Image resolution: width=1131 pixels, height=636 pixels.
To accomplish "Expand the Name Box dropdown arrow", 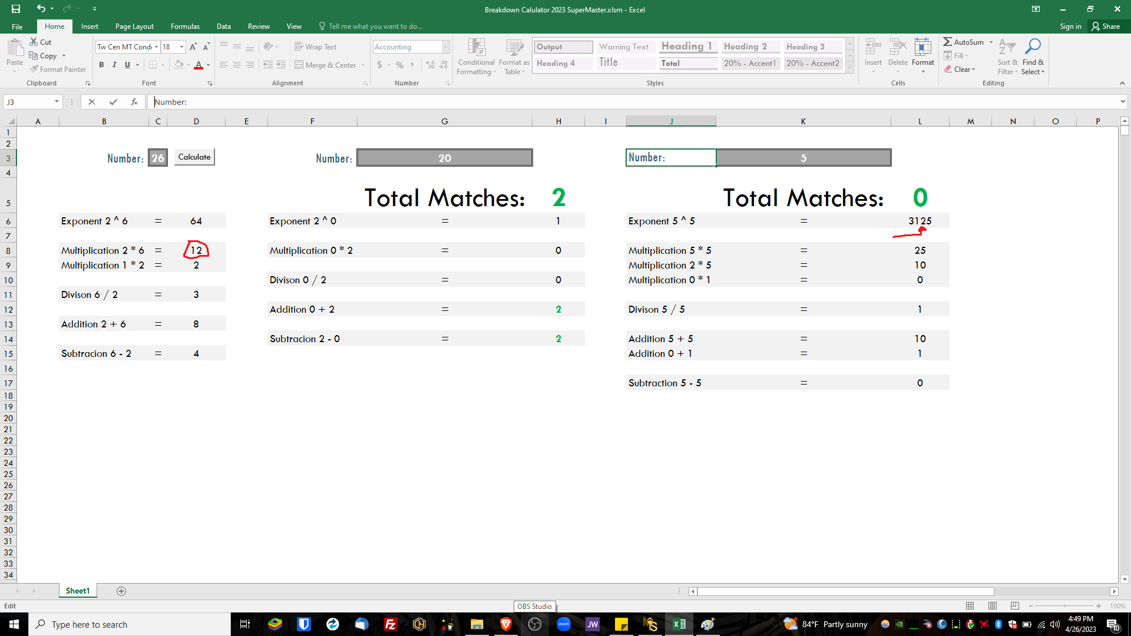I will [x=57, y=102].
